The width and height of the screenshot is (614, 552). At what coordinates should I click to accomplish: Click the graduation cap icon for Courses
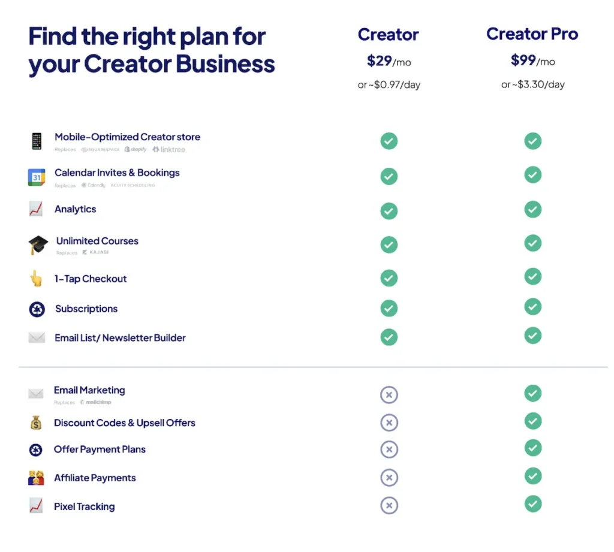[x=38, y=245]
